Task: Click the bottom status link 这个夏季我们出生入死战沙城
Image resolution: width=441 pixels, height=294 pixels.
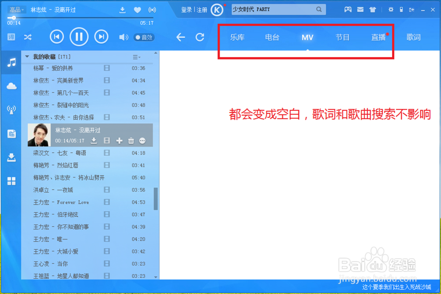Action: point(396,287)
